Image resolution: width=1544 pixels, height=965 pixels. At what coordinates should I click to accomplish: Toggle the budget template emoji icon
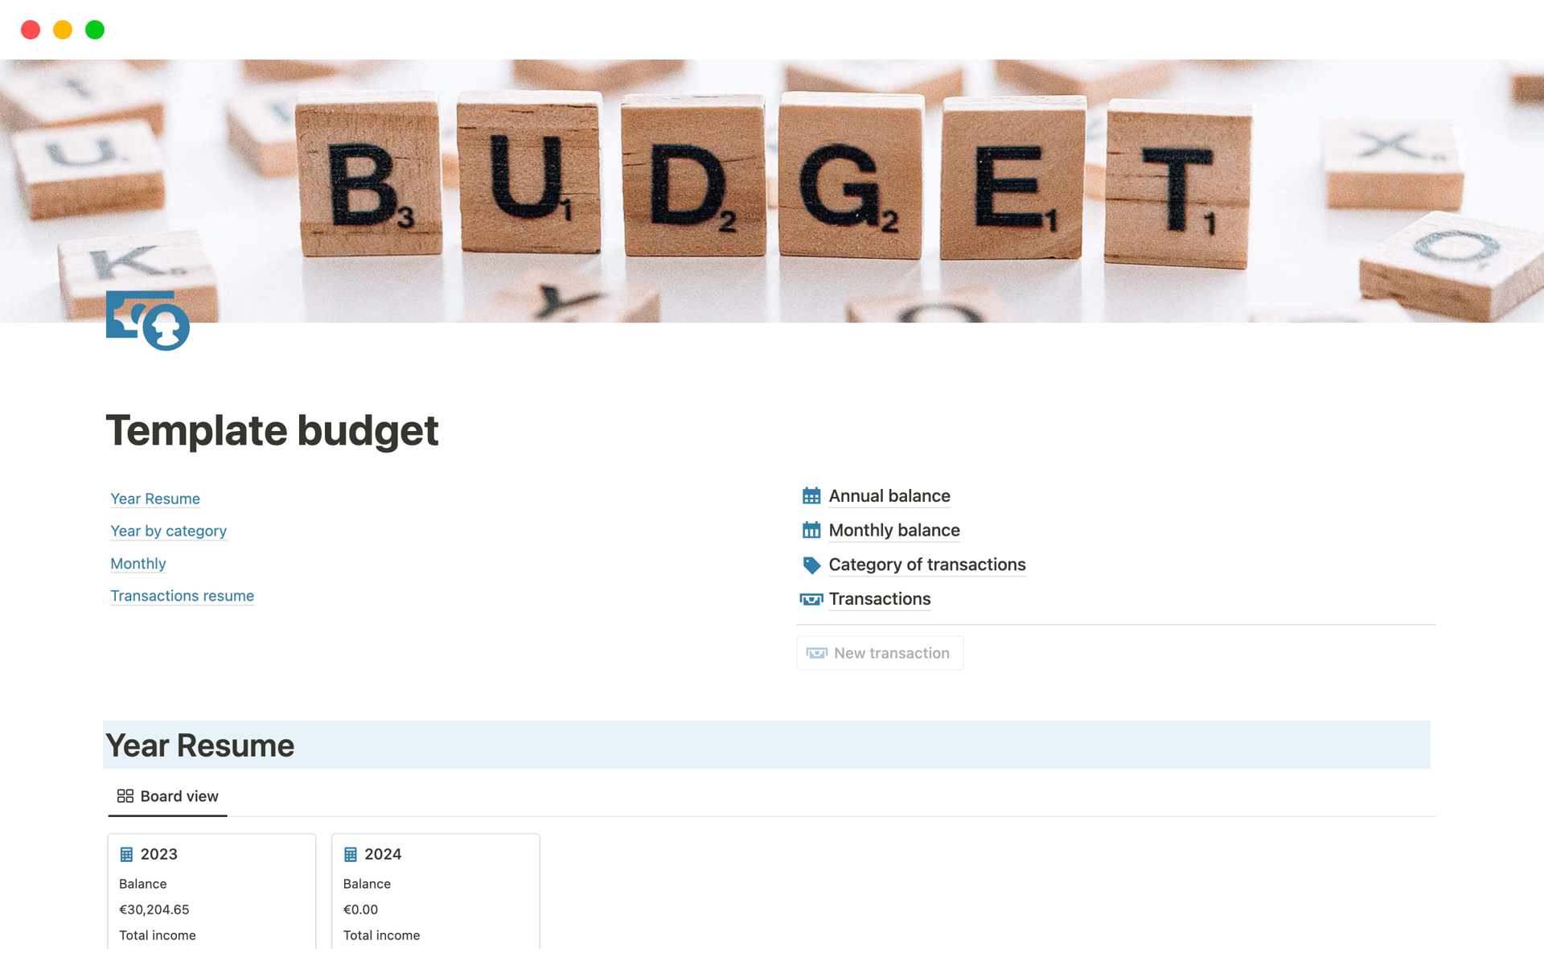pyautogui.click(x=148, y=322)
